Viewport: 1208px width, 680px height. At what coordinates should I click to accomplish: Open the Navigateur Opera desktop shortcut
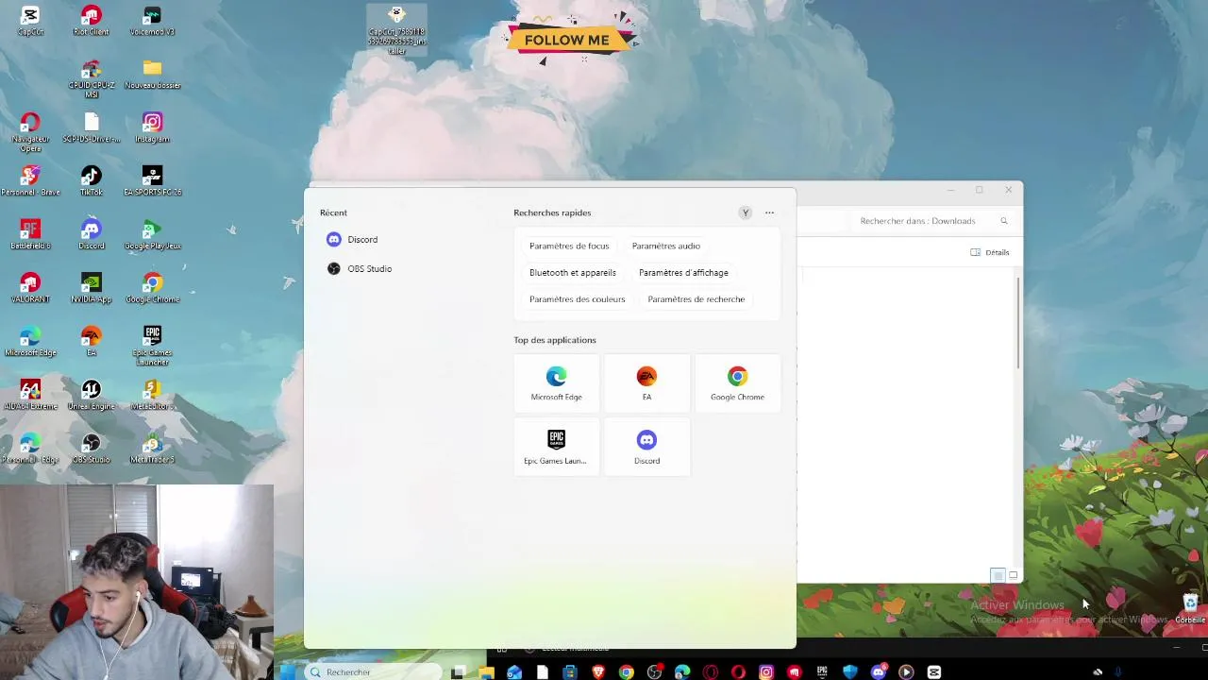(30, 132)
